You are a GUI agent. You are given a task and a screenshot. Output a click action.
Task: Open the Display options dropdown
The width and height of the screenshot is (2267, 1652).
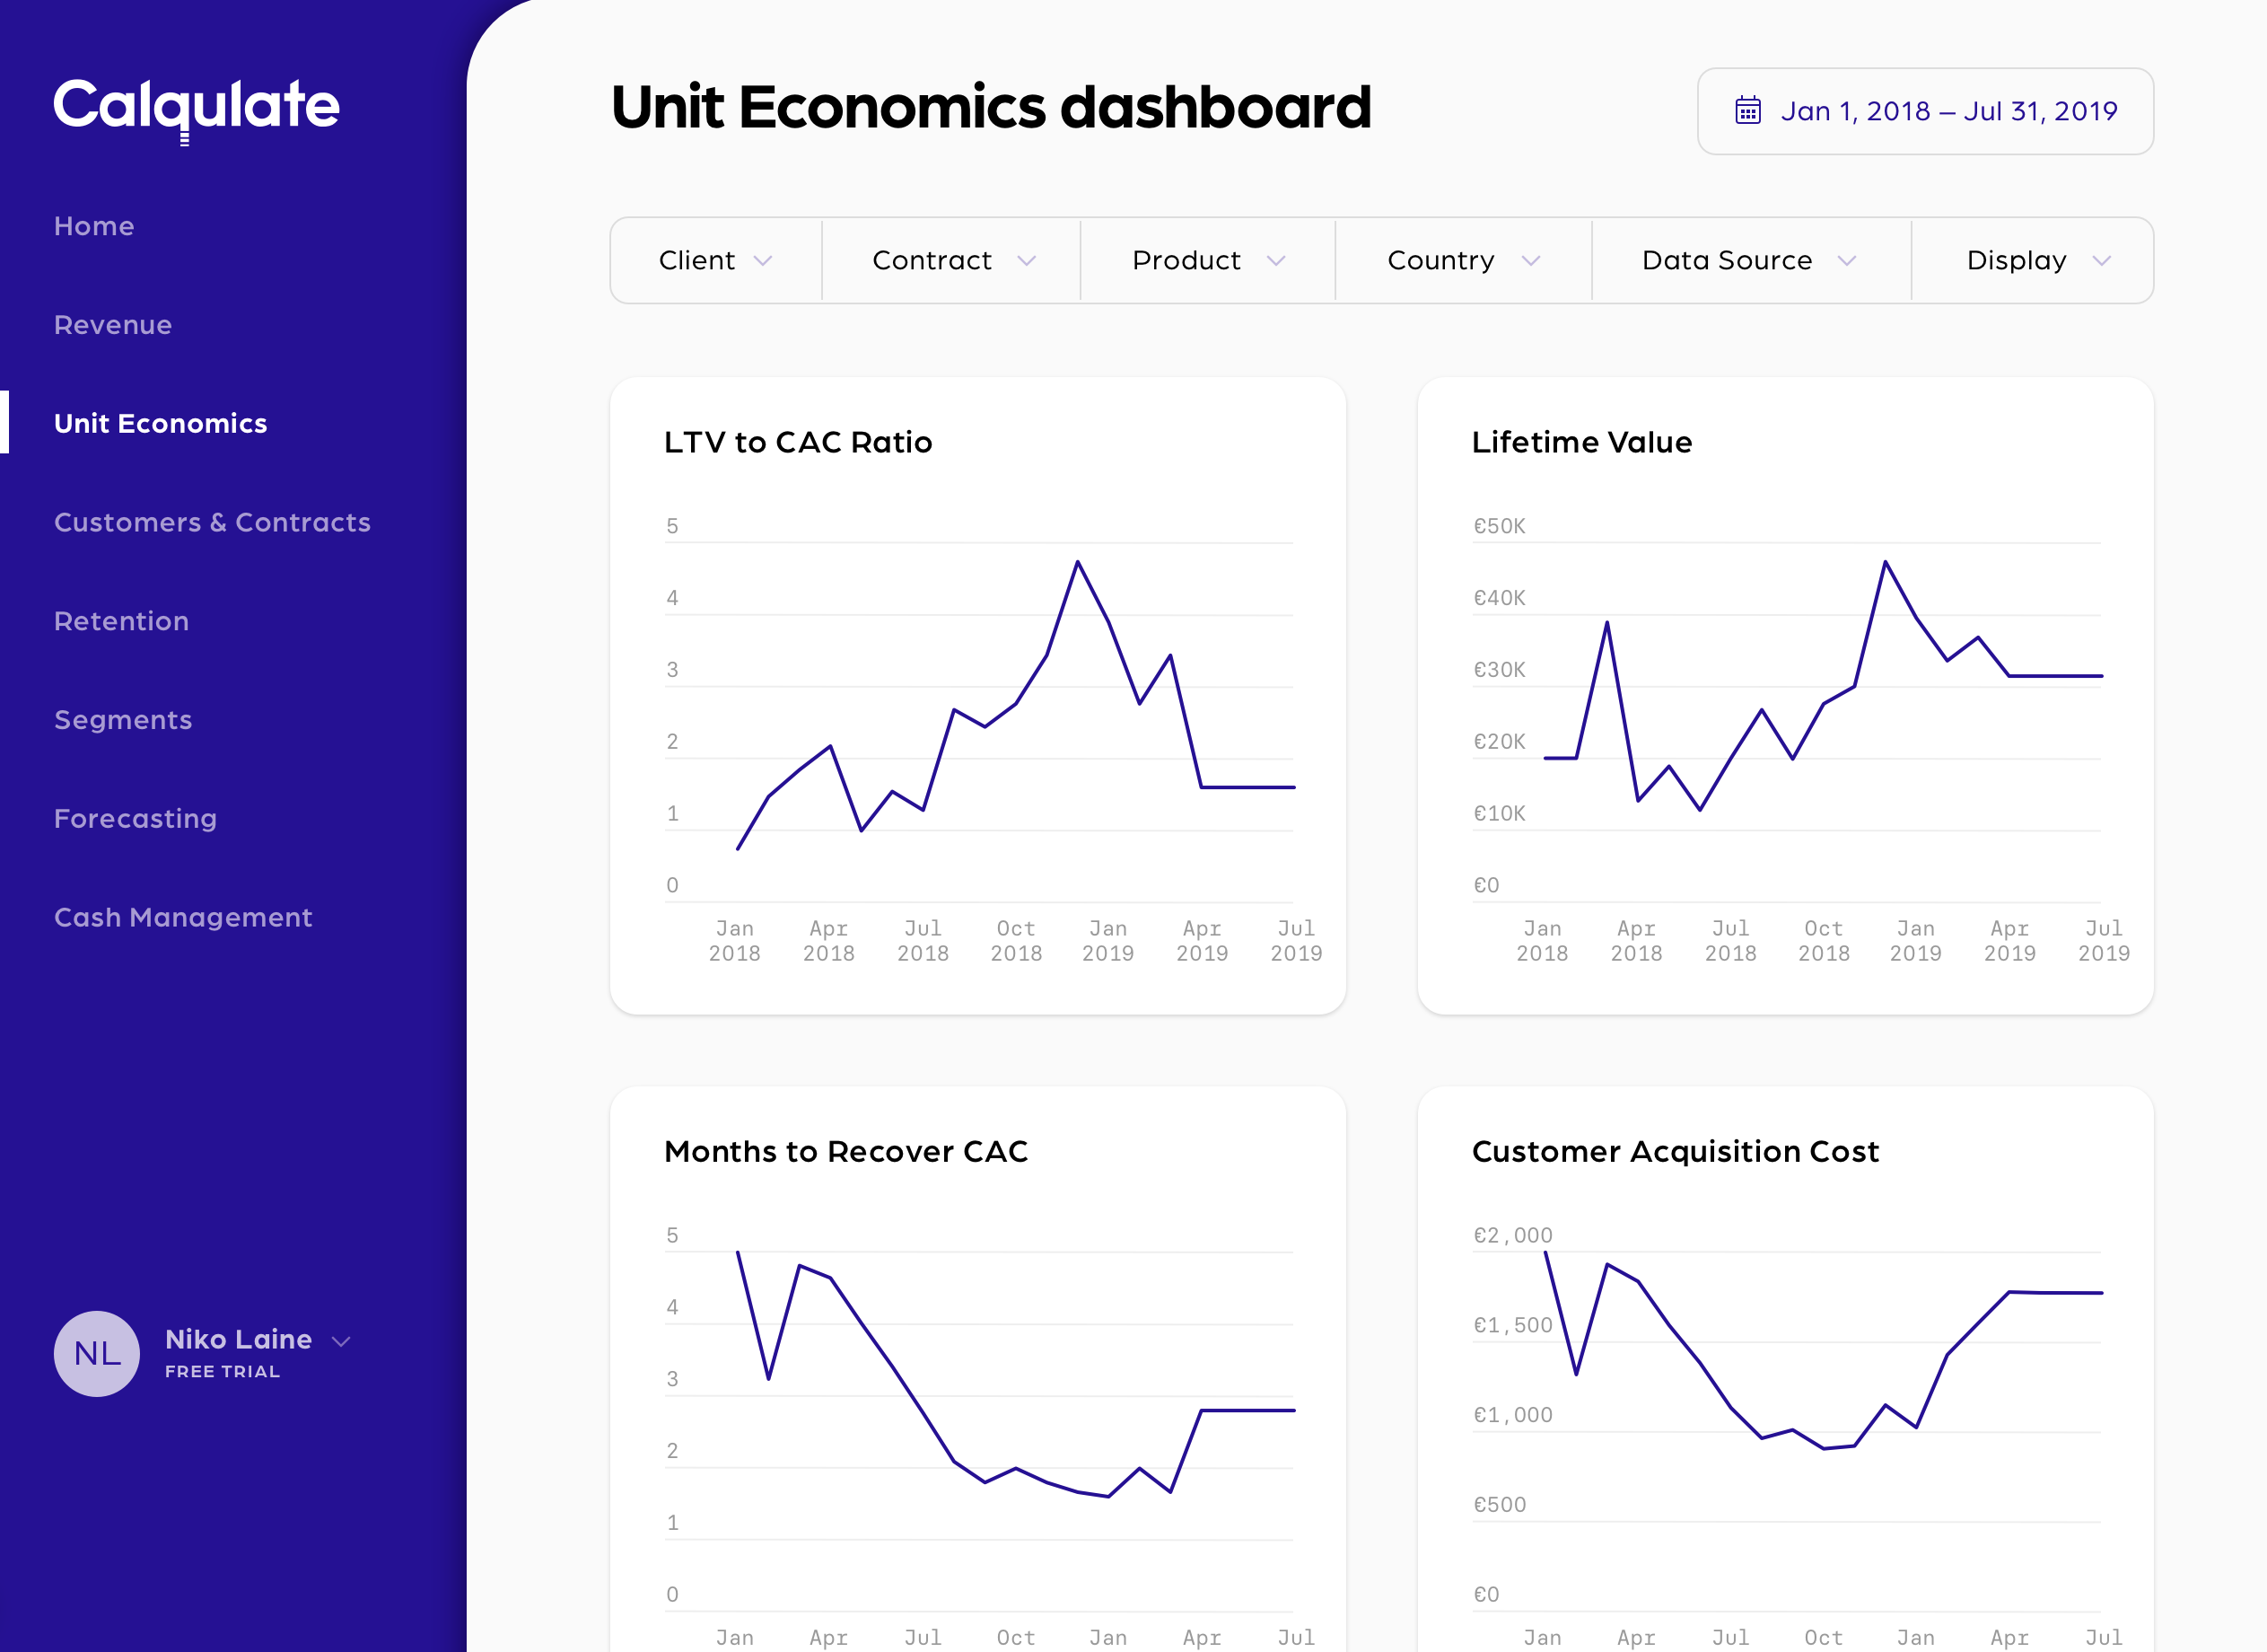pyautogui.click(x=2037, y=261)
